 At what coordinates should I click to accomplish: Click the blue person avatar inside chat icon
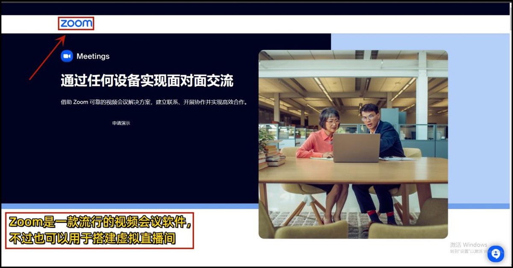pos(496,254)
